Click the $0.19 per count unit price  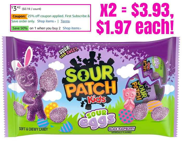coord(31,9)
